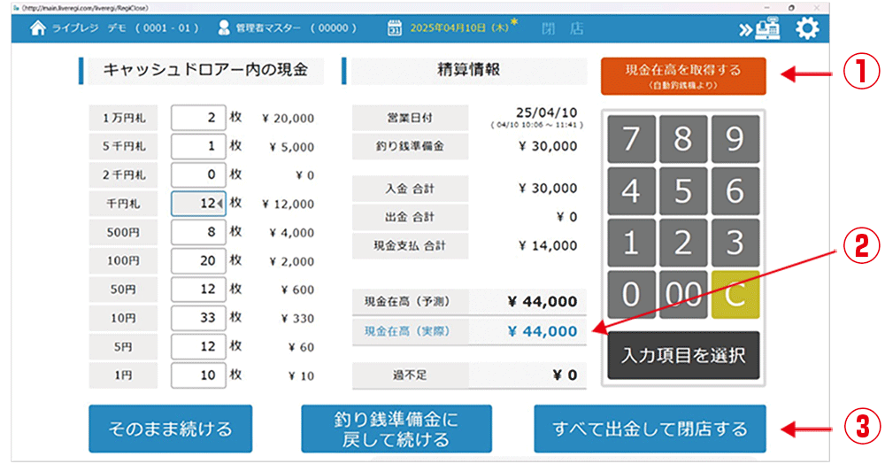Click すべて出金して閉店する button
885x464 pixels.
[x=650, y=429]
